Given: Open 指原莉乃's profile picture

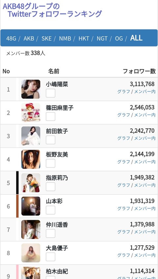Looking at the screenshot, I should coord(31,183).
